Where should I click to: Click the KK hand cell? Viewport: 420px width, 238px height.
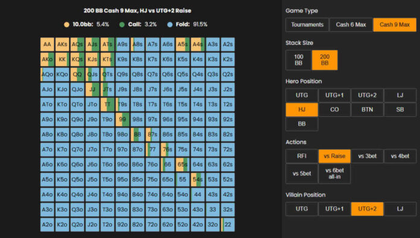62,60
